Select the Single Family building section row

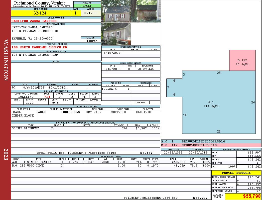110,162
